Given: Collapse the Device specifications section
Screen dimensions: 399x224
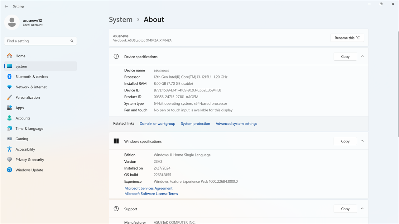Looking at the screenshot, I should [362, 56].
